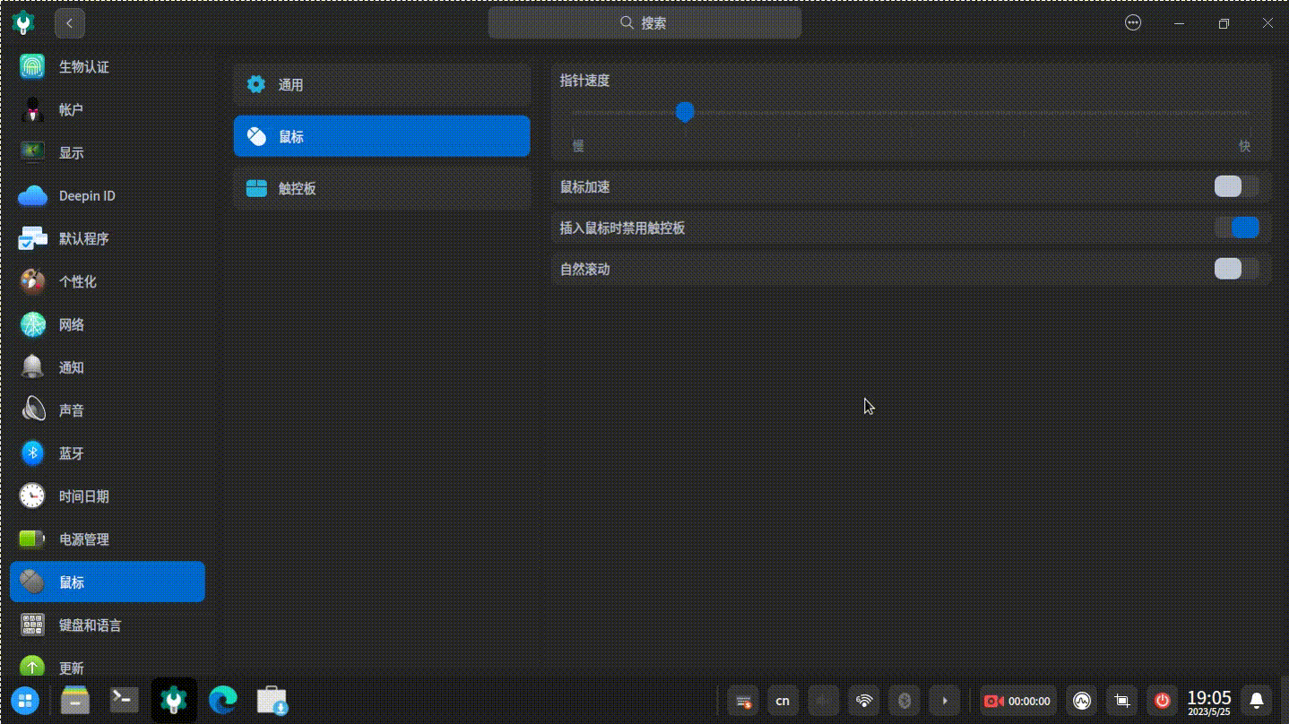The image size is (1289, 724).
Task: Click the back arrow in the title bar
Action: pyautogui.click(x=70, y=23)
